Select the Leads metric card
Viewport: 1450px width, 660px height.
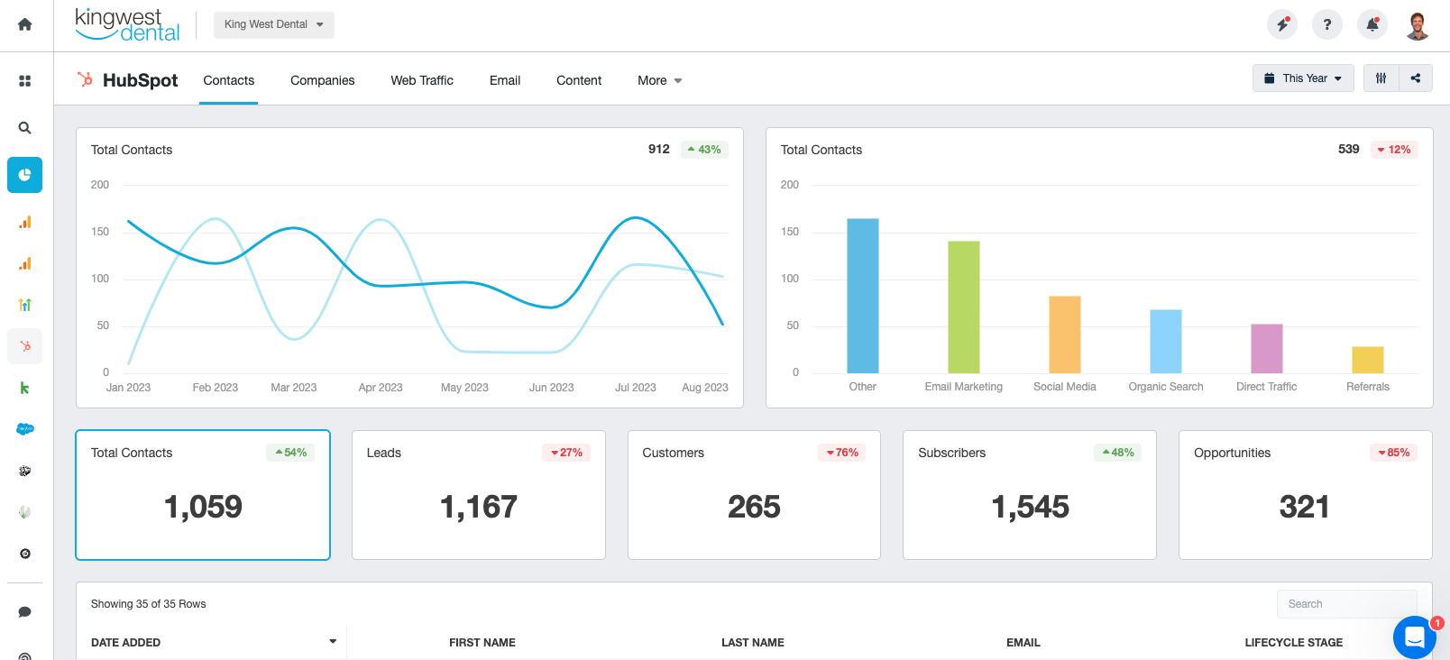coord(478,495)
